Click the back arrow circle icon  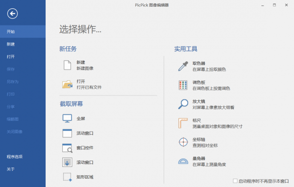[12, 14]
